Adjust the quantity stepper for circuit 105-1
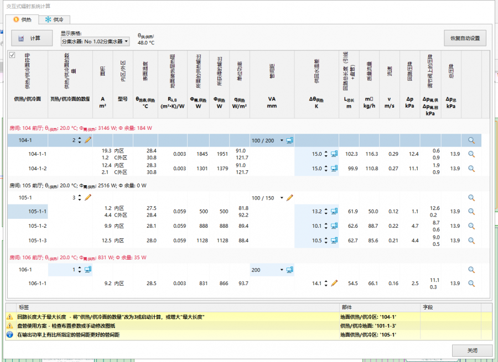This screenshot has height=362, width=498. coord(80,197)
